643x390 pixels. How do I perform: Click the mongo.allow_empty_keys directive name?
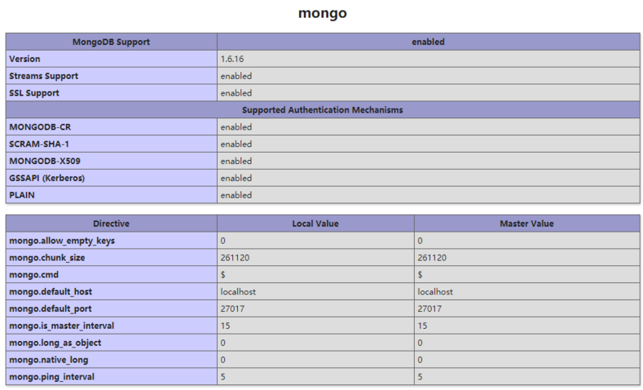point(56,240)
